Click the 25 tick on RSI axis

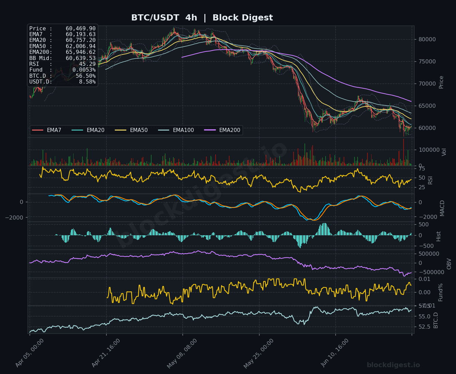pyautogui.click(x=422, y=187)
